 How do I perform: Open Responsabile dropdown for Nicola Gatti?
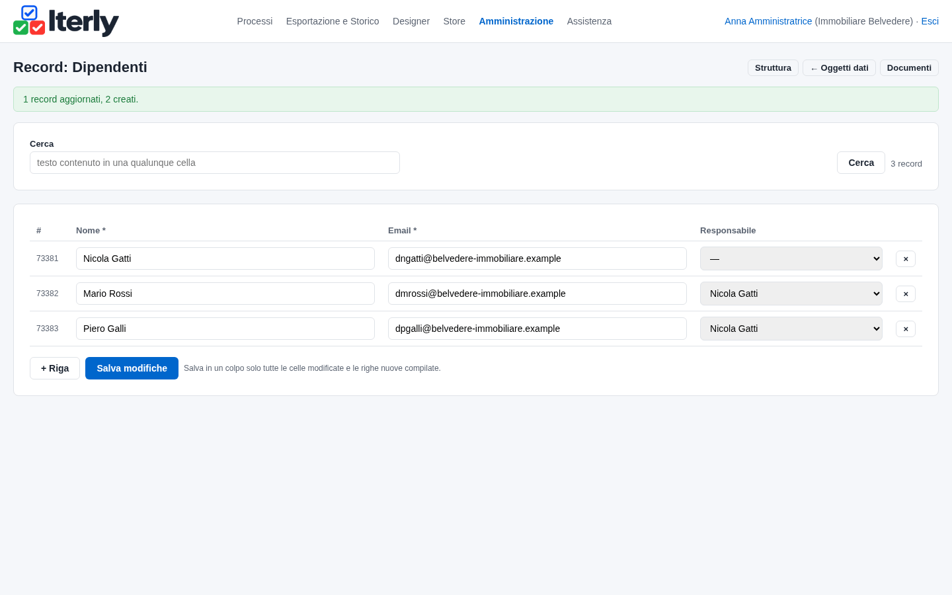click(x=791, y=258)
